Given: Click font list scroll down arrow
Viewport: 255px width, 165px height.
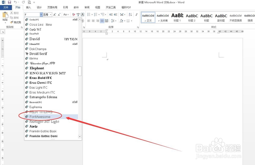Looking at the screenshot, I should (80, 136).
